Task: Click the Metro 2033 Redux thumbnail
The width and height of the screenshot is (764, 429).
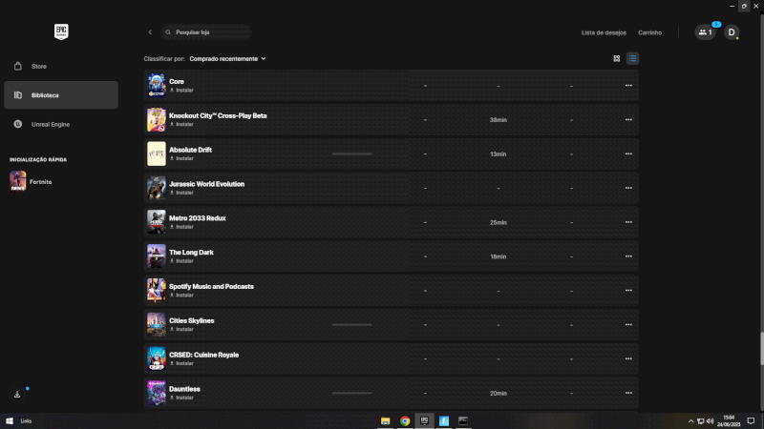Action: tap(157, 222)
